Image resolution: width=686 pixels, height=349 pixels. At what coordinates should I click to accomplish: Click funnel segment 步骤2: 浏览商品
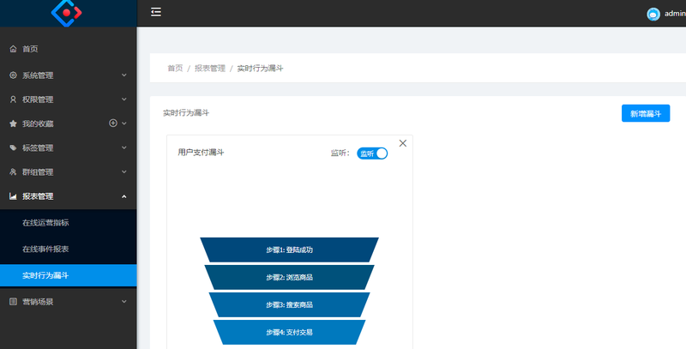click(289, 277)
